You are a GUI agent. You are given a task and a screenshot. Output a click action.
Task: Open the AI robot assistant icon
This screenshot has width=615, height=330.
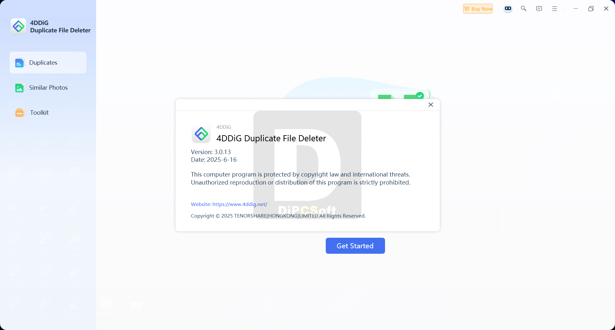click(x=508, y=9)
